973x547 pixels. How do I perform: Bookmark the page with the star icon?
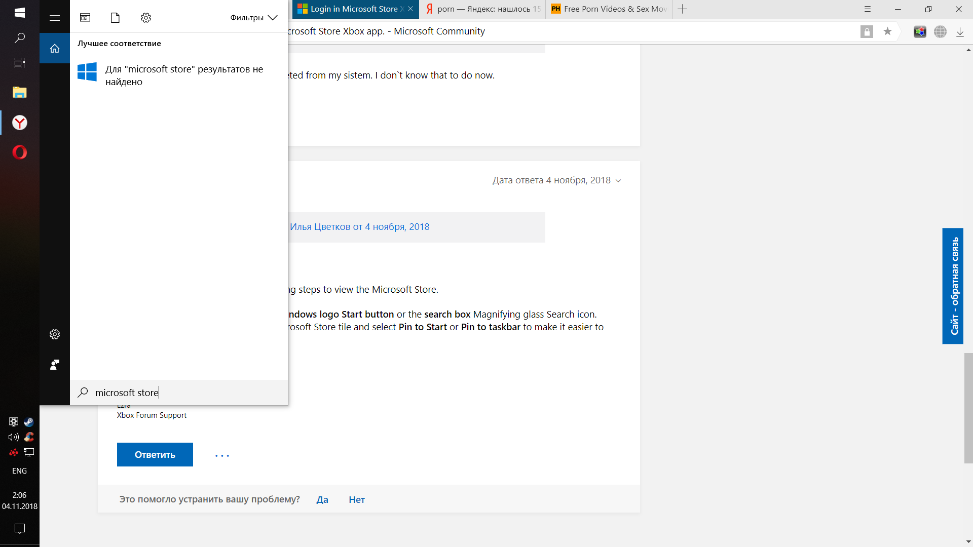pyautogui.click(x=887, y=31)
